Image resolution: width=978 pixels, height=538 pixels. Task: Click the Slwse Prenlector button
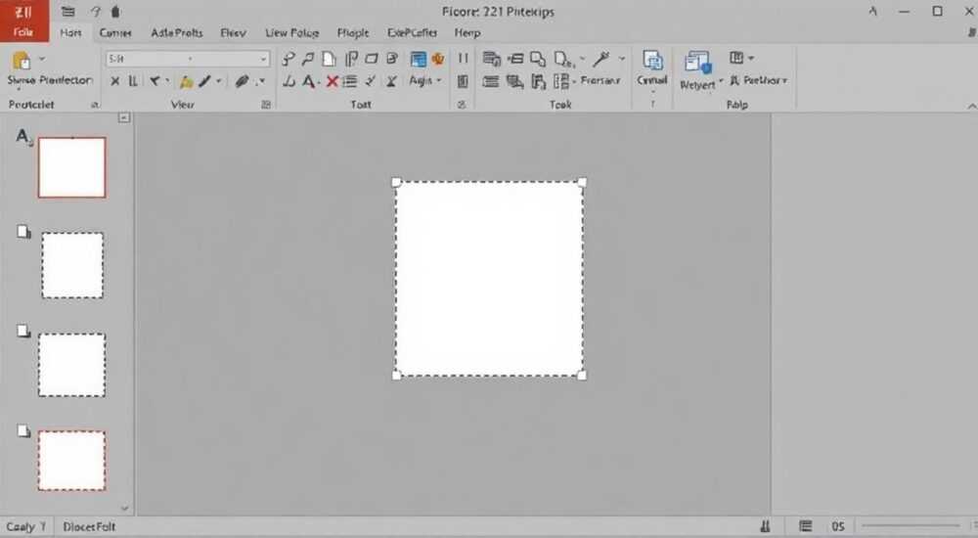[x=49, y=80]
